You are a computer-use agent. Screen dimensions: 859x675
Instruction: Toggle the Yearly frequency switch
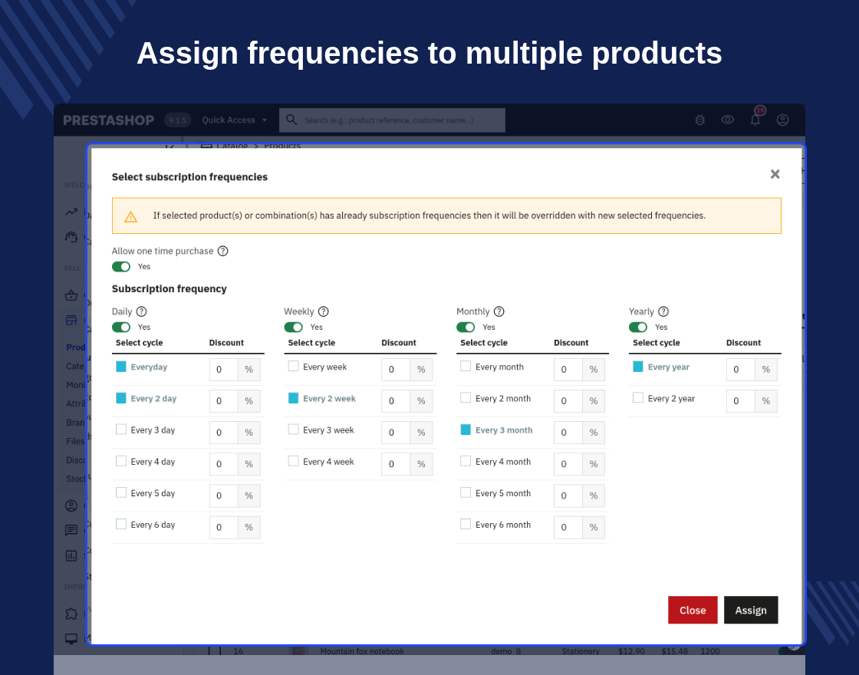pos(638,327)
